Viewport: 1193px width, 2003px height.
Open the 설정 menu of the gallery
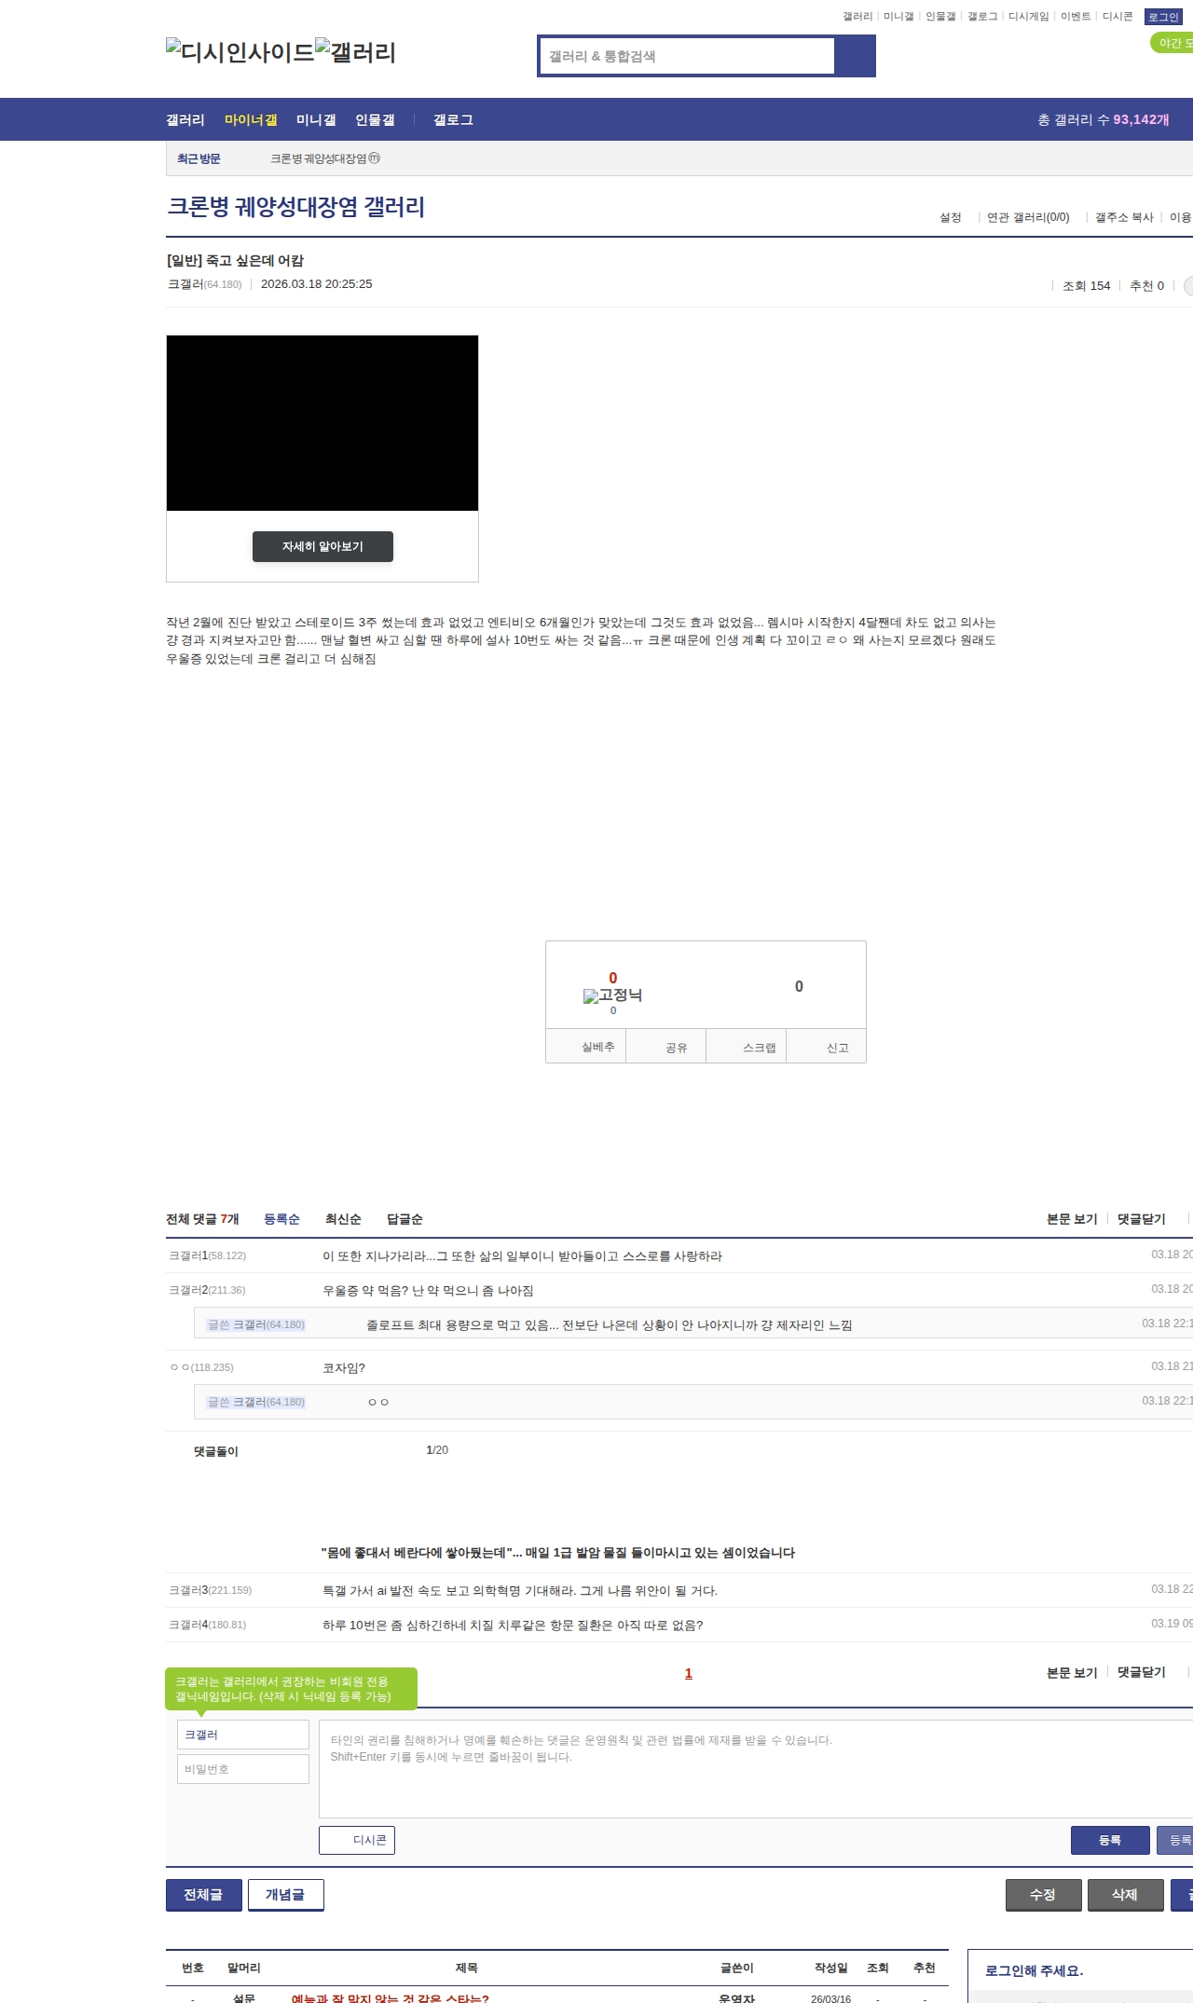(x=950, y=217)
